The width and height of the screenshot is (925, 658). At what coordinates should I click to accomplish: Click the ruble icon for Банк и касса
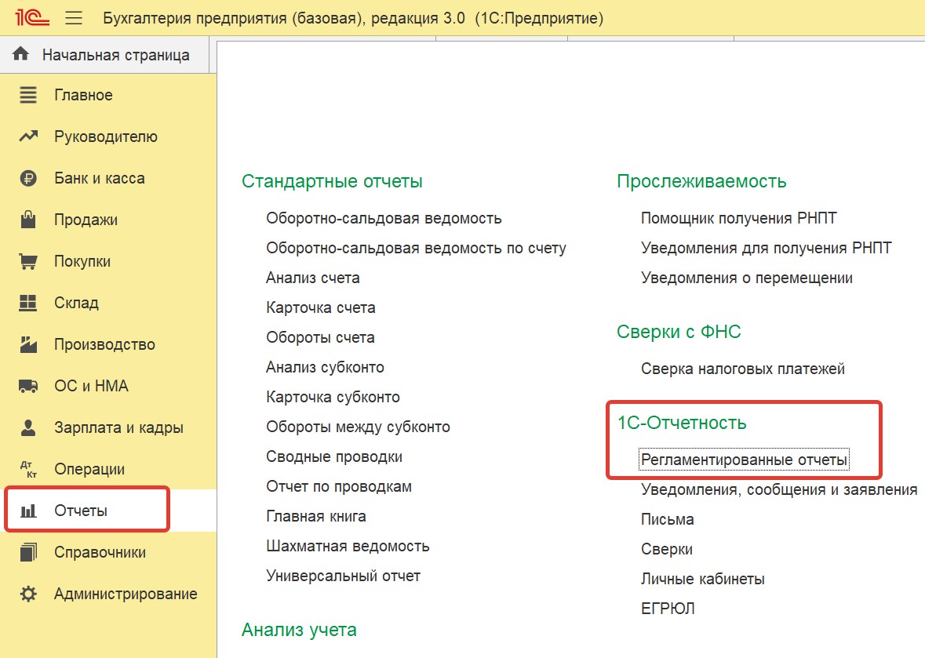pos(27,178)
